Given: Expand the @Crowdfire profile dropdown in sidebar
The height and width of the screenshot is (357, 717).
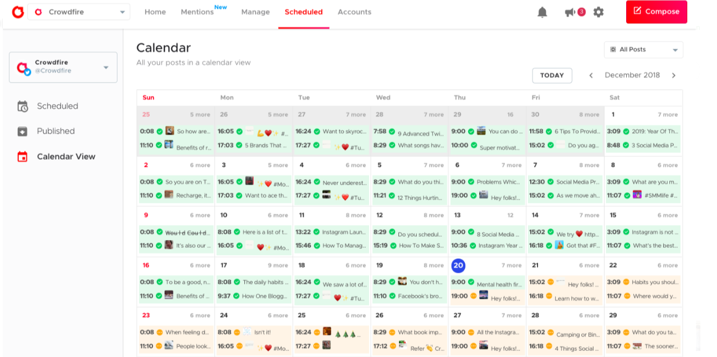Looking at the screenshot, I should pyautogui.click(x=106, y=68).
